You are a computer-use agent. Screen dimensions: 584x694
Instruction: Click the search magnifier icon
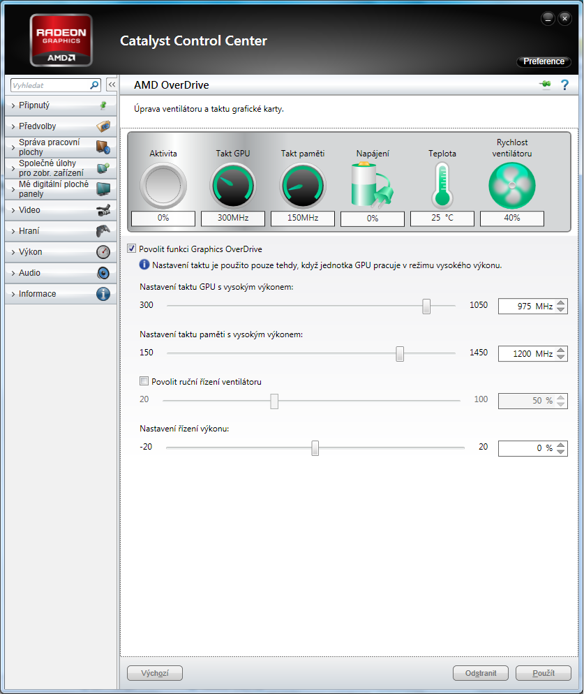coord(94,85)
